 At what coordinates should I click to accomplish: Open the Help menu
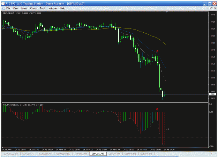click(x=63, y=8)
